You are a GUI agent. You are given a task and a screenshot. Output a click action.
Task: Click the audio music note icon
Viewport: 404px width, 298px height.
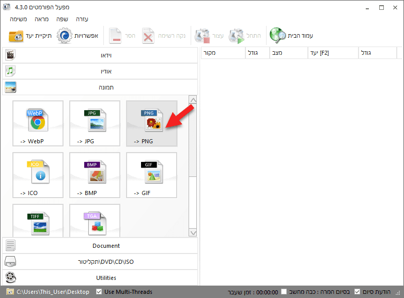[10, 71]
